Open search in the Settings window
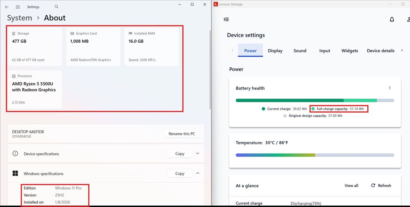This screenshot has height=207, width=410. tap(57, 7)
